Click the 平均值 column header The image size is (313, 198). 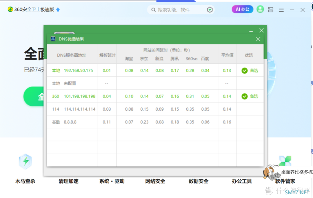click(x=227, y=55)
